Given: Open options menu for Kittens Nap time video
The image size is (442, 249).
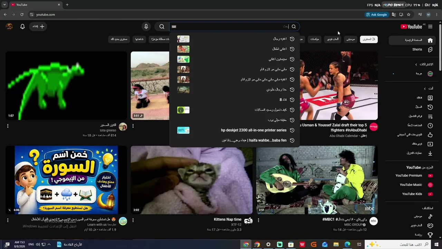Looking at the screenshot, I should [x=133, y=220].
